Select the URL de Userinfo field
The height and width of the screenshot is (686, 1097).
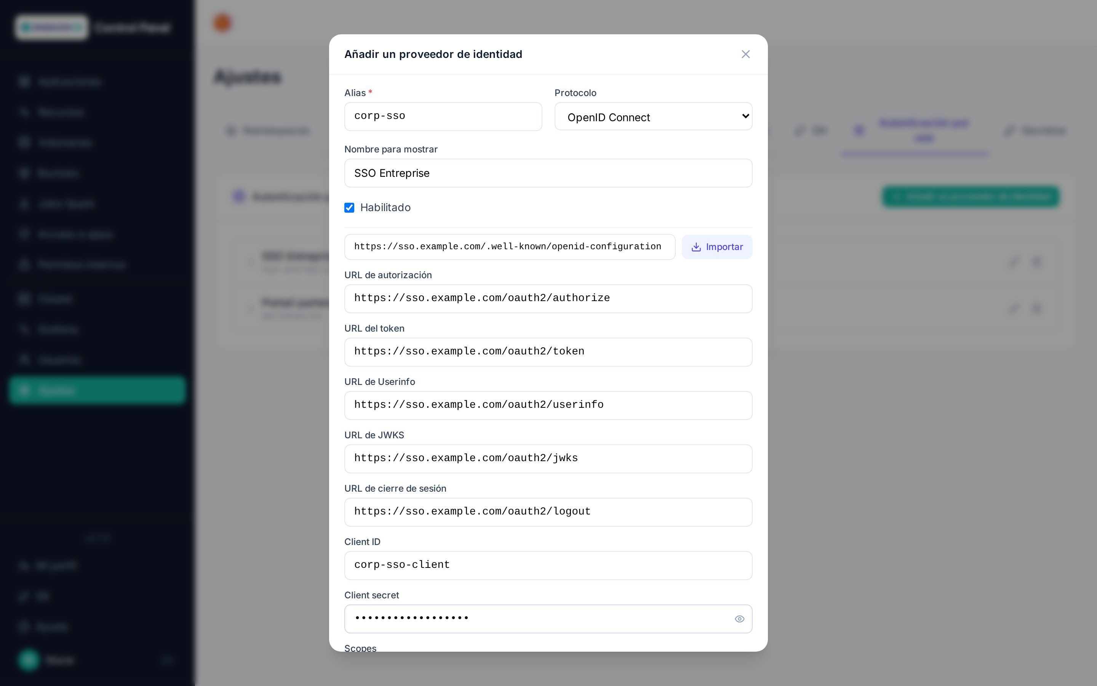click(x=548, y=405)
